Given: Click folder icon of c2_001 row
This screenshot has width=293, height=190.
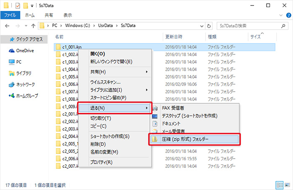Looking at the screenshot, I should 58,114.
